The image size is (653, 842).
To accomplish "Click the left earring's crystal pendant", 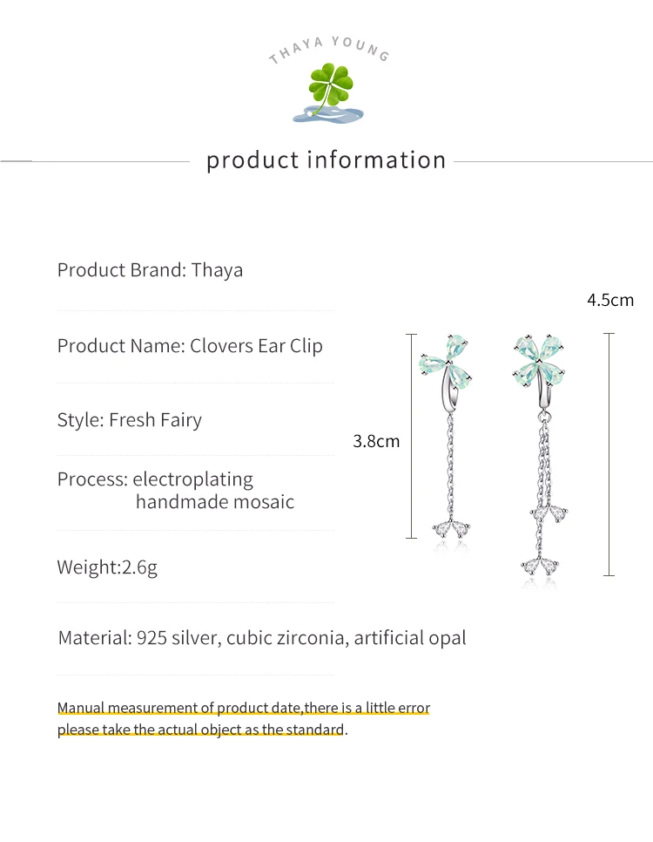I will point(452,529).
